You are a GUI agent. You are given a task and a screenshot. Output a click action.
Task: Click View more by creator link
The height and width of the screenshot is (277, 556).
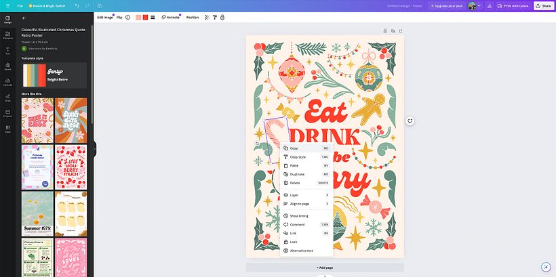pos(43,48)
